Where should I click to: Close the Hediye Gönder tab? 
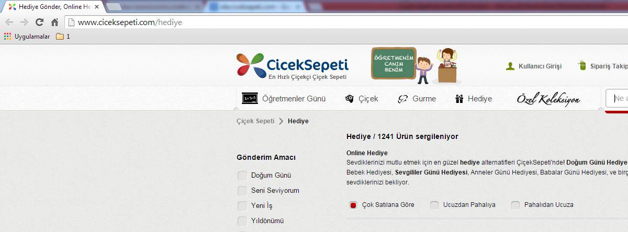pyautogui.click(x=97, y=7)
